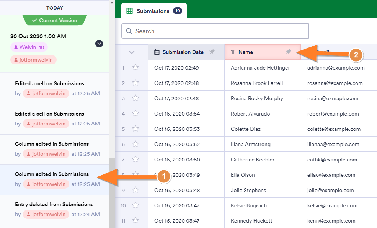The image size is (377, 228).
Task: Star the Kennedy Hackett row
Action: click(x=135, y=221)
